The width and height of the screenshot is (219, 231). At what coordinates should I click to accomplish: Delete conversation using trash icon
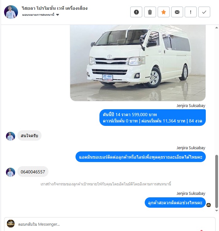pyautogui.click(x=150, y=12)
